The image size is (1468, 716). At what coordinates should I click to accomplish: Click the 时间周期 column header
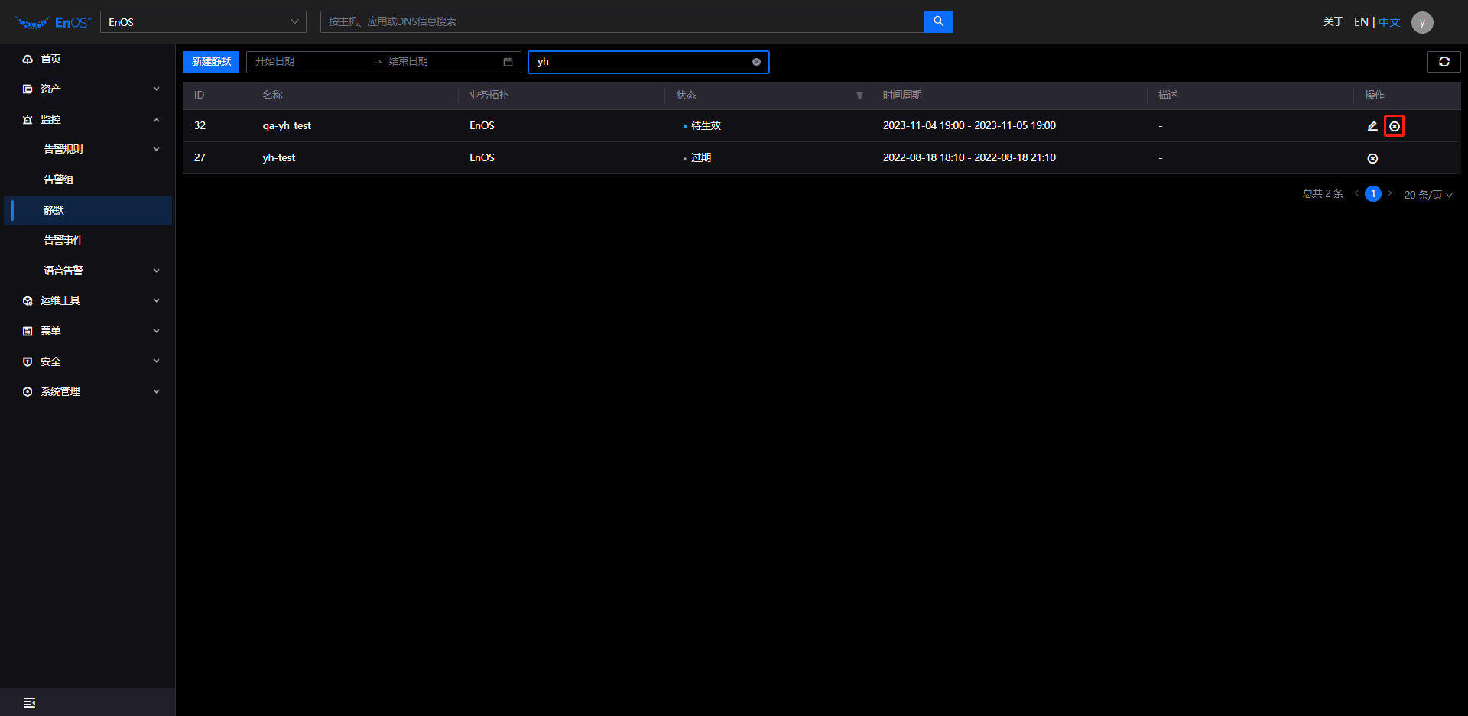coord(902,96)
